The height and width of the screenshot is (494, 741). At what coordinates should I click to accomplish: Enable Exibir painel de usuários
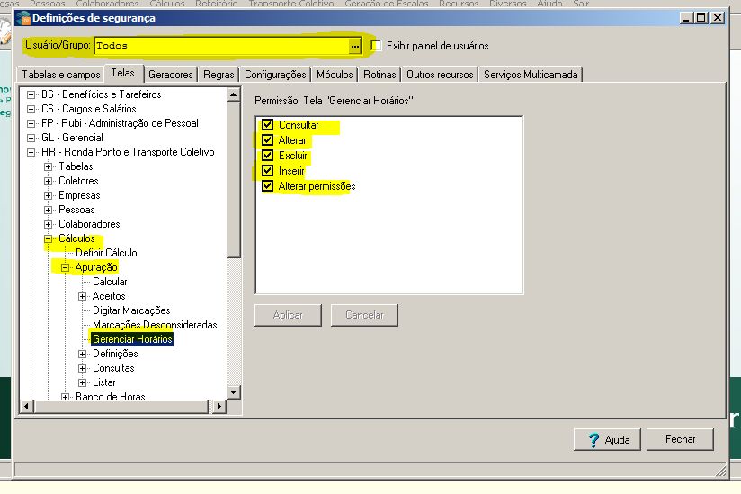[x=377, y=45]
